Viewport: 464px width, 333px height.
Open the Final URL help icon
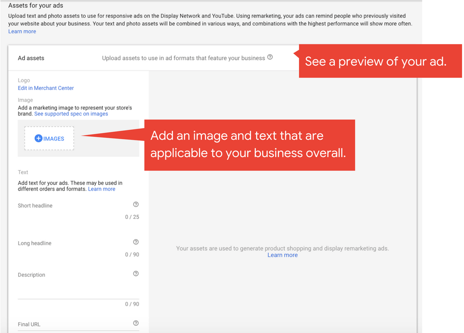coord(136,323)
